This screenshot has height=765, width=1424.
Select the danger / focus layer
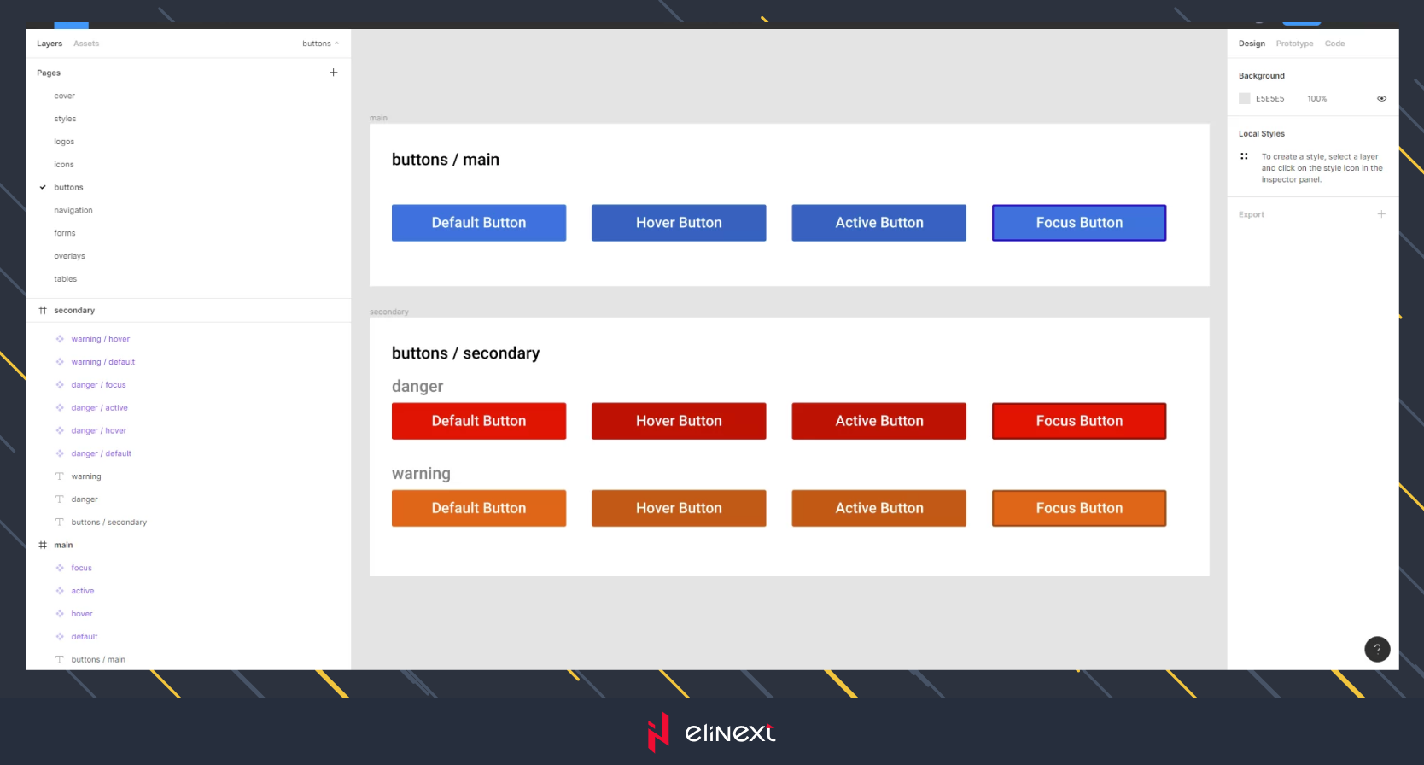pyautogui.click(x=98, y=385)
